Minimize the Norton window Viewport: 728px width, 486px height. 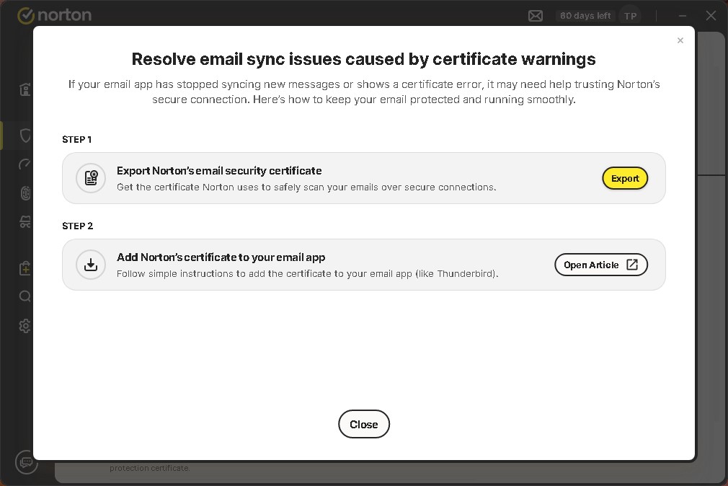click(683, 16)
